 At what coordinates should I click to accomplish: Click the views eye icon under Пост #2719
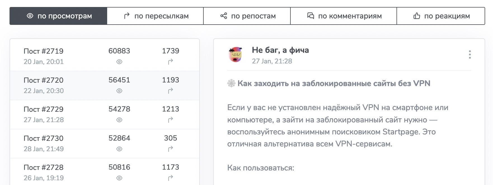point(119,62)
